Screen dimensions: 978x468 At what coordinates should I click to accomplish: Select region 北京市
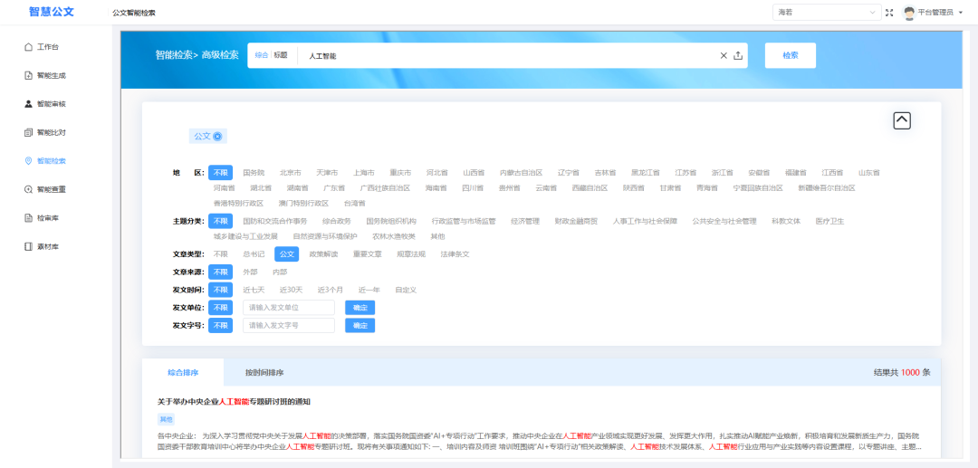pyautogui.click(x=290, y=172)
